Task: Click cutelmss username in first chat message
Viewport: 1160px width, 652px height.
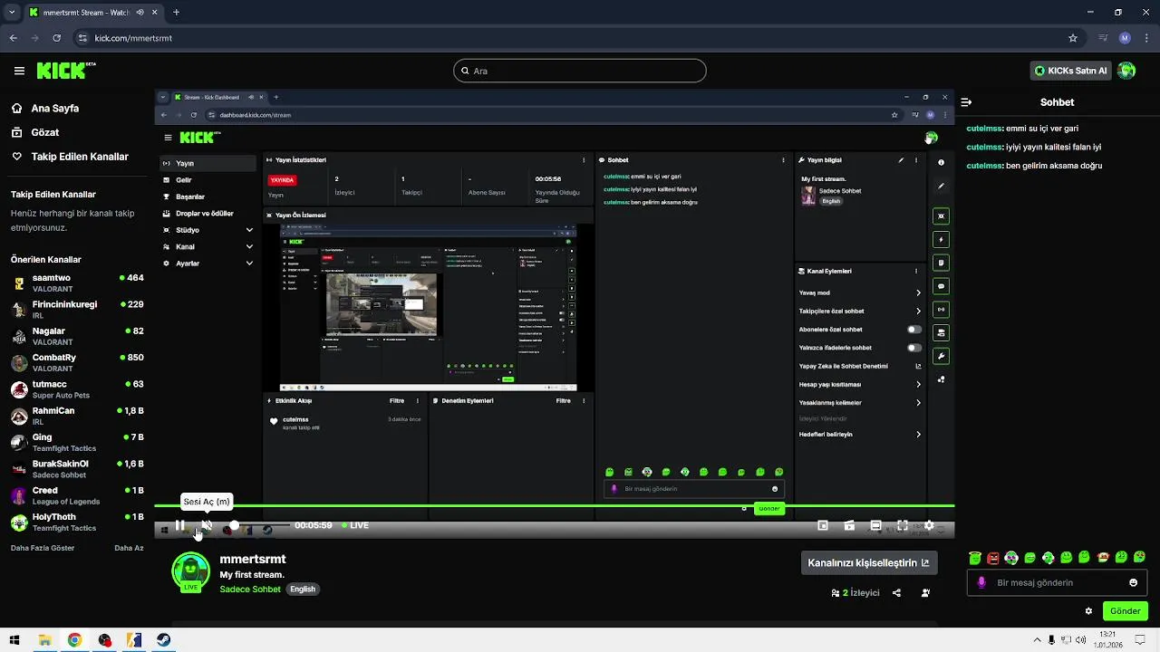Action: (984, 129)
